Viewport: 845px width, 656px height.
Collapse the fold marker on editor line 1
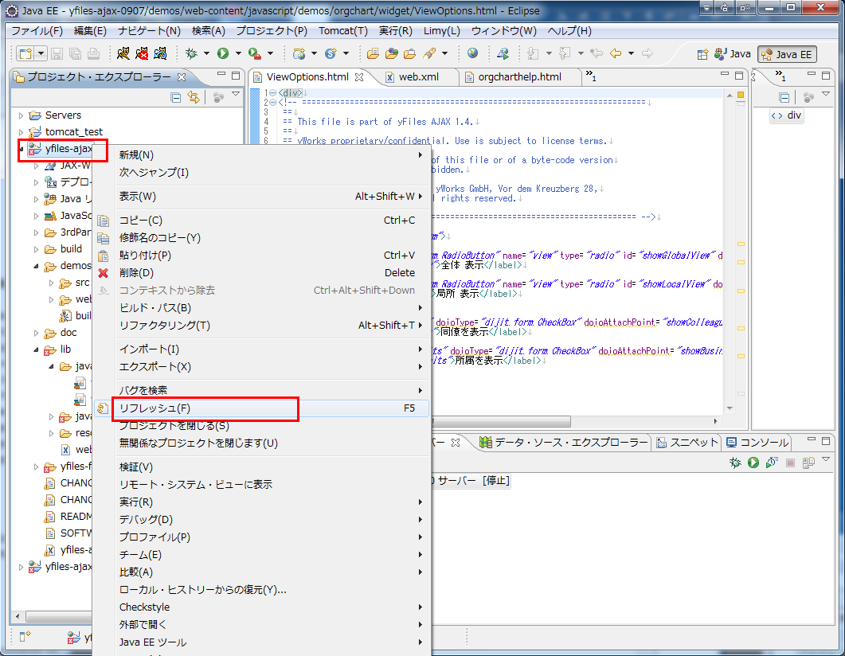[272, 93]
